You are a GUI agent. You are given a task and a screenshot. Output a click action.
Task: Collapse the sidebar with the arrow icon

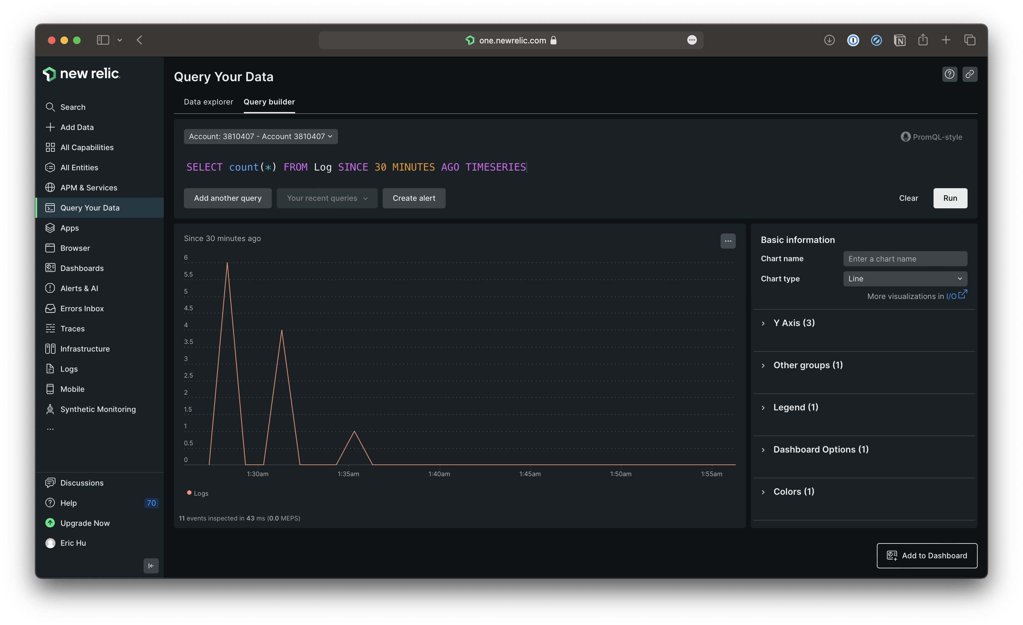tap(151, 566)
